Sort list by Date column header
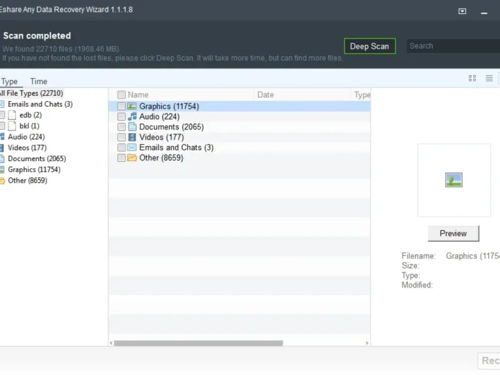The image size is (500, 375). (265, 95)
